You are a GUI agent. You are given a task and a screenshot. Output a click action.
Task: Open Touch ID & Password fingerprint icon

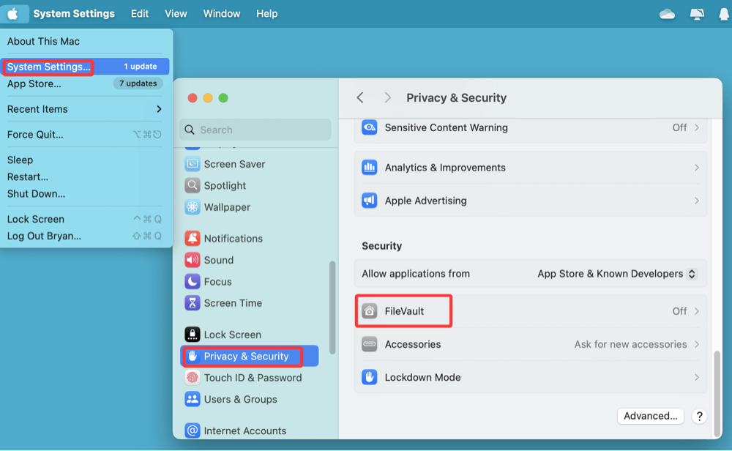pos(193,378)
